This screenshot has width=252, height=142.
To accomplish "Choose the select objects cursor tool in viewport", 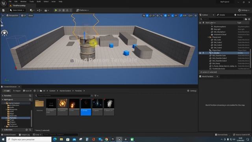I will tap(144, 15).
